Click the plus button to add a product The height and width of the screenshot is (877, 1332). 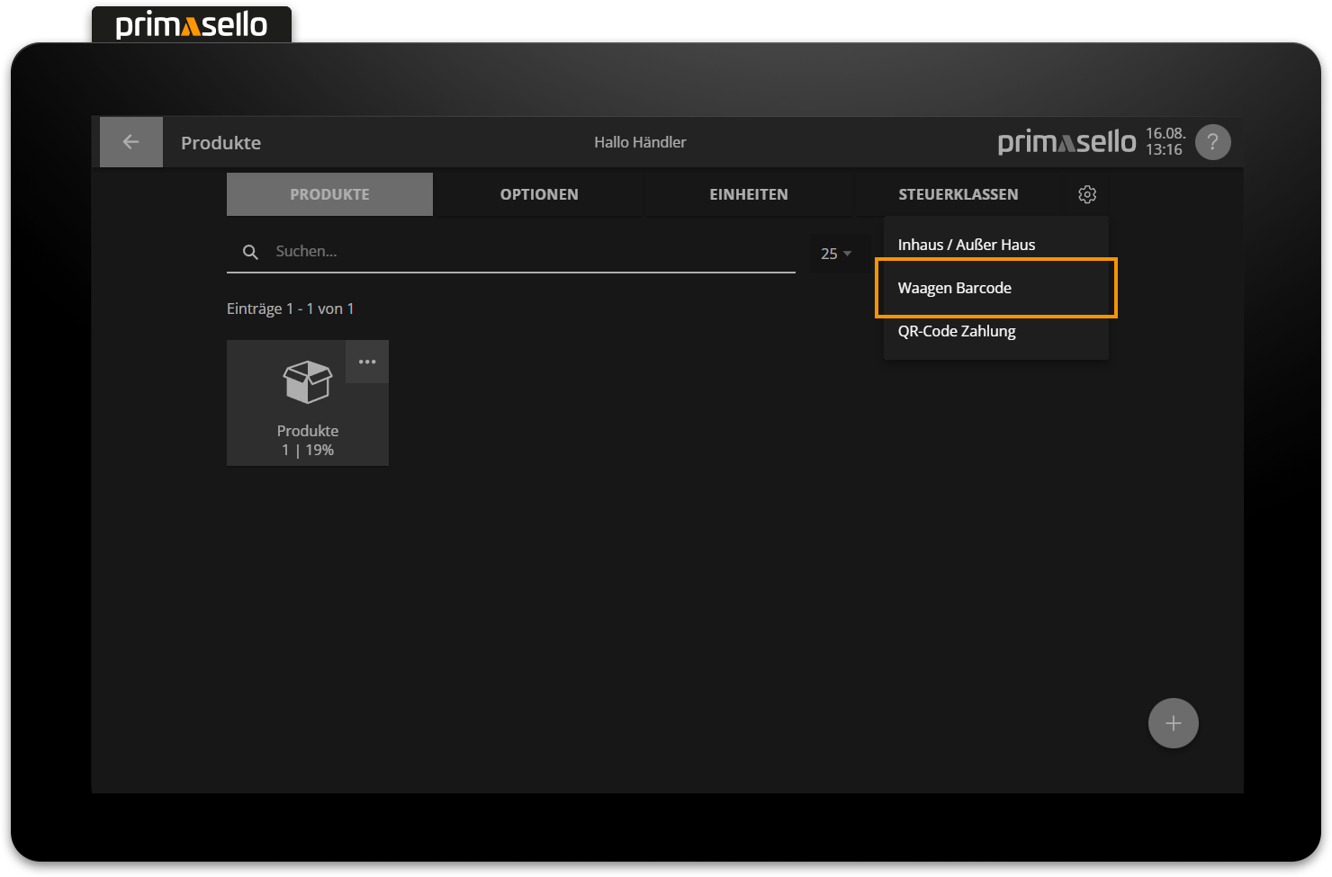(x=1173, y=722)
